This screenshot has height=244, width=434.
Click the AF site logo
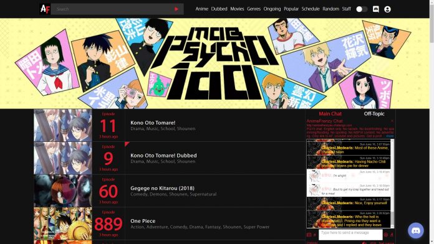coord(45,9)
